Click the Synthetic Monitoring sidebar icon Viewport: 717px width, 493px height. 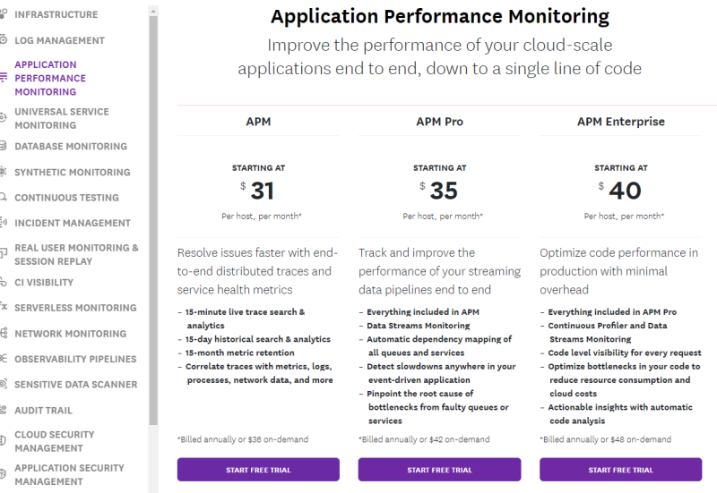tap(4, 172)
